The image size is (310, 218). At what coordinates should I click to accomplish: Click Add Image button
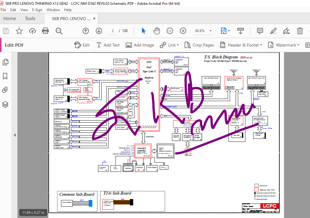[x=140, y=45]
